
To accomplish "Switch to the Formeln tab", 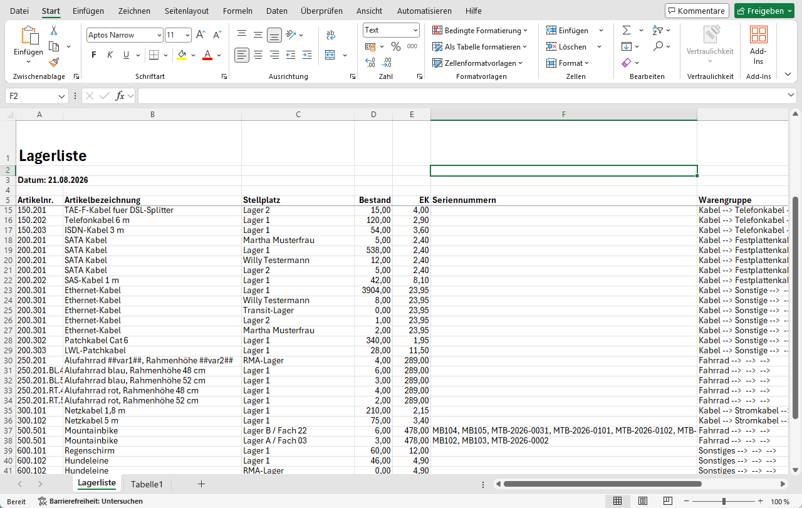I will tap(237, 11).
